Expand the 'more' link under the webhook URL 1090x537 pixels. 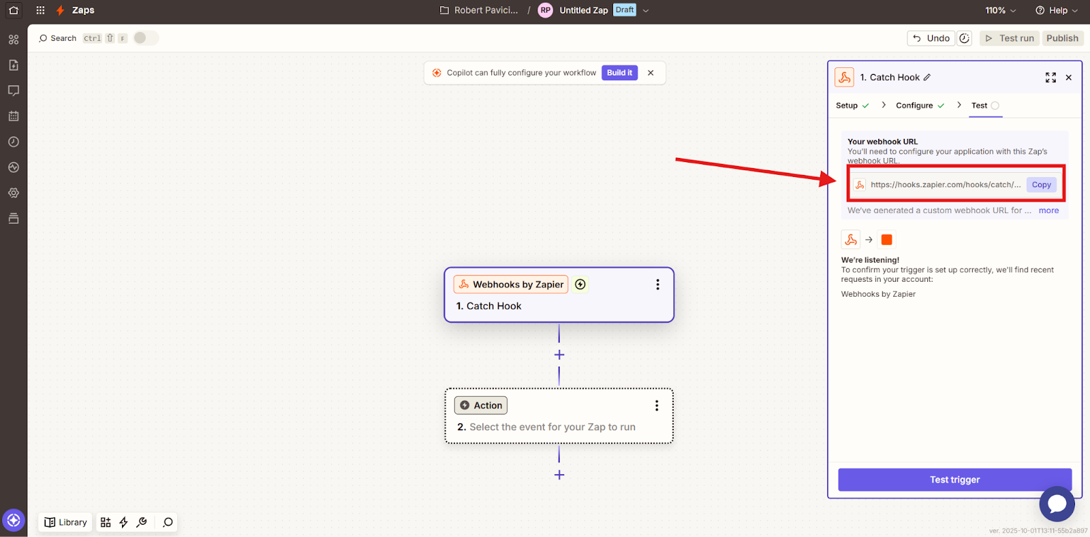click(1048, 210)
